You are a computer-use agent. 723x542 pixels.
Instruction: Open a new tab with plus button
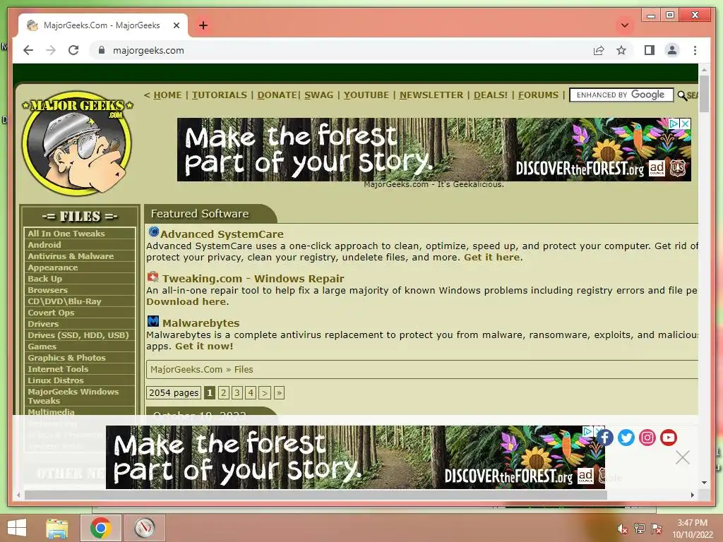pyautogui.click(x=203, y=25)
